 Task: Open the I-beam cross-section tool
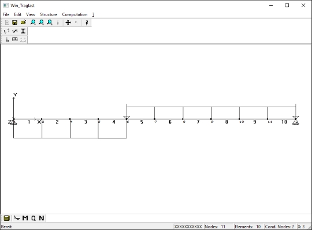click(23, 31)
